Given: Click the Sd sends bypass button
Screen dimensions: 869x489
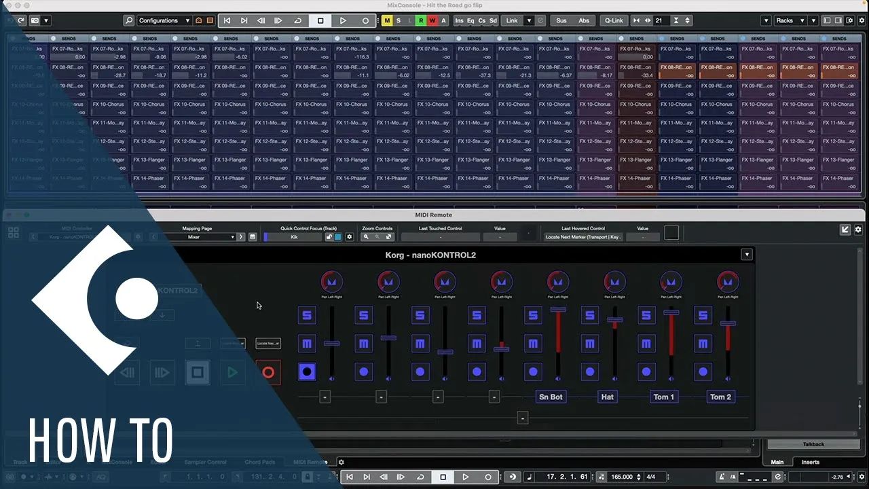Looking at the screenshot, I should pyautogui.click(x=493, y=20).
